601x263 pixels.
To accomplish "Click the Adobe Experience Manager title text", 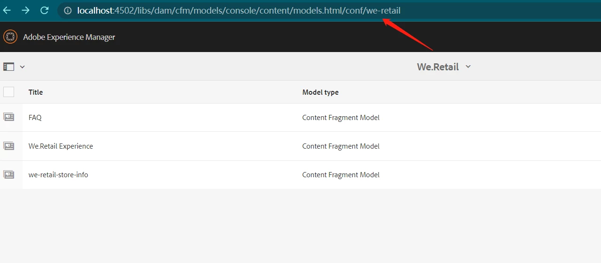I will click(69, 37).
